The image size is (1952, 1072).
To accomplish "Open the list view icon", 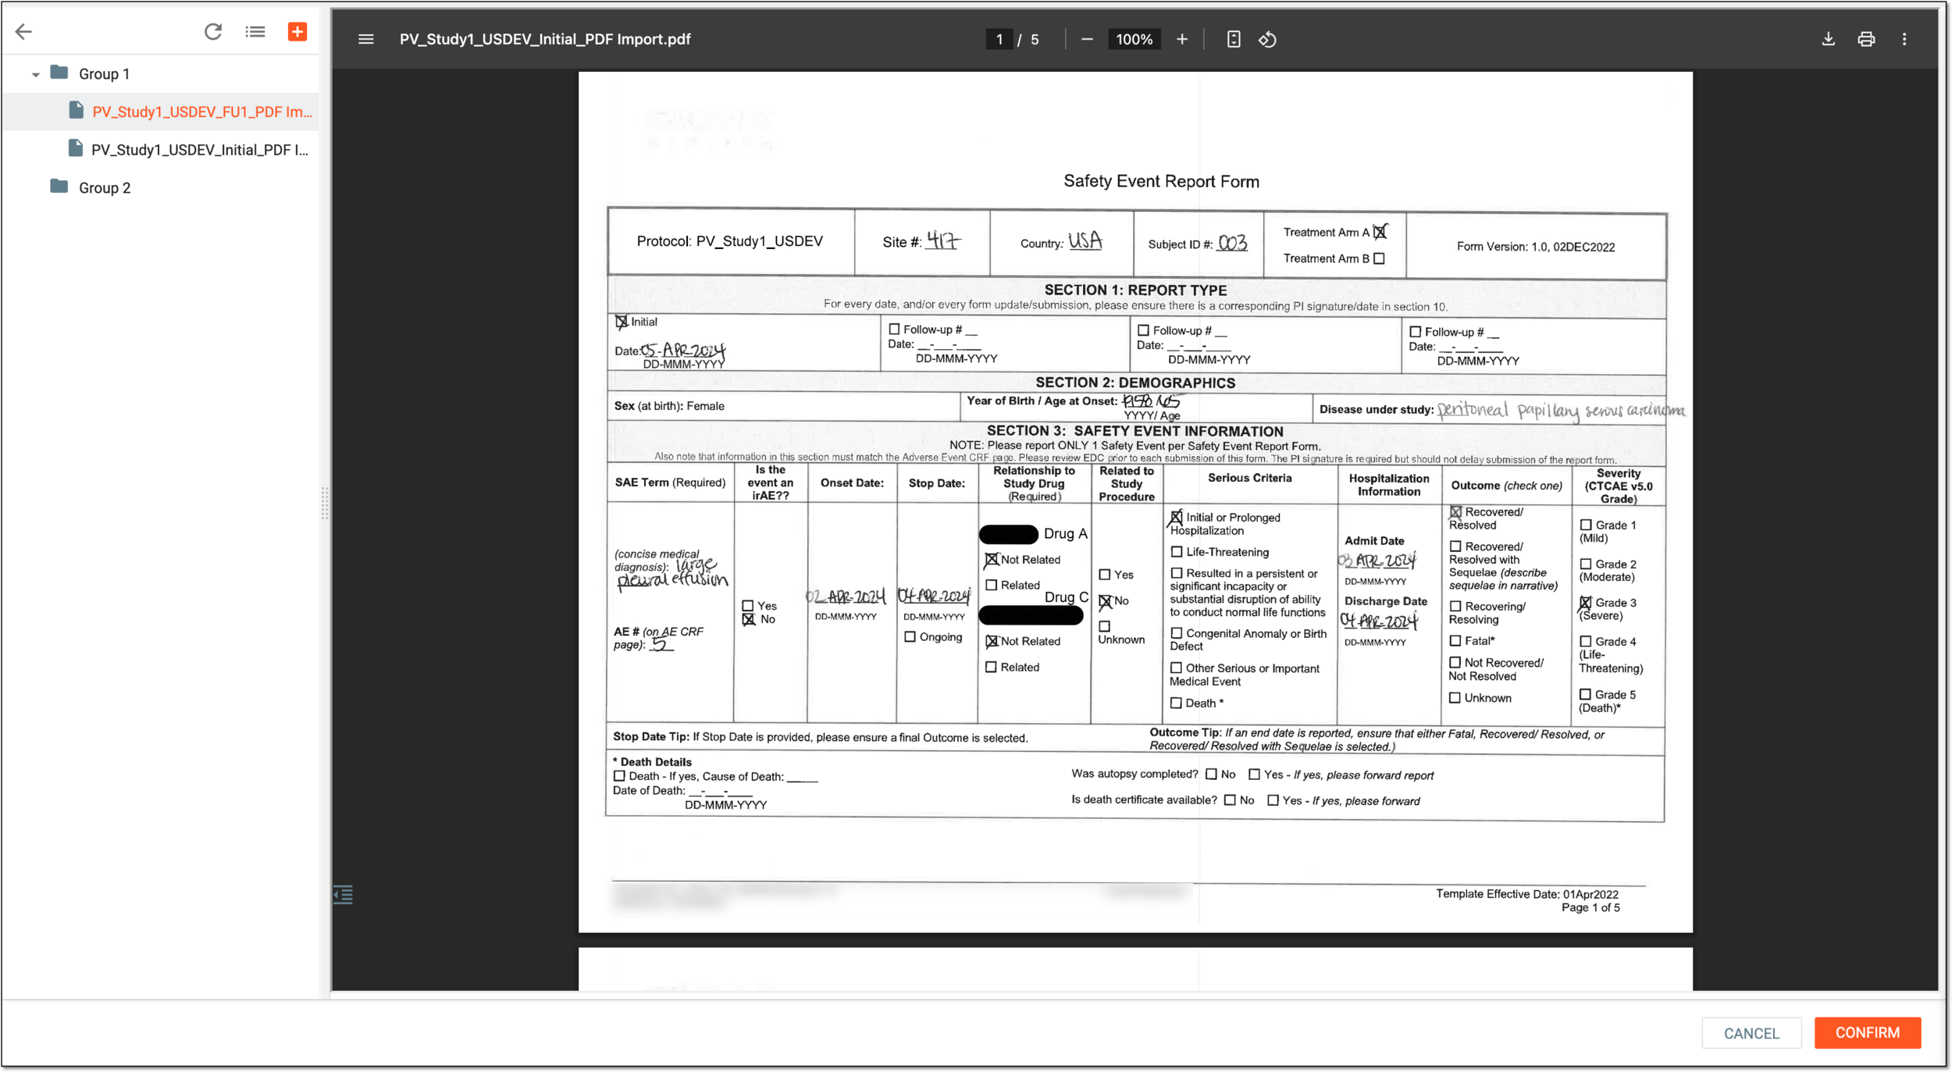I will [x=255, y=31].
